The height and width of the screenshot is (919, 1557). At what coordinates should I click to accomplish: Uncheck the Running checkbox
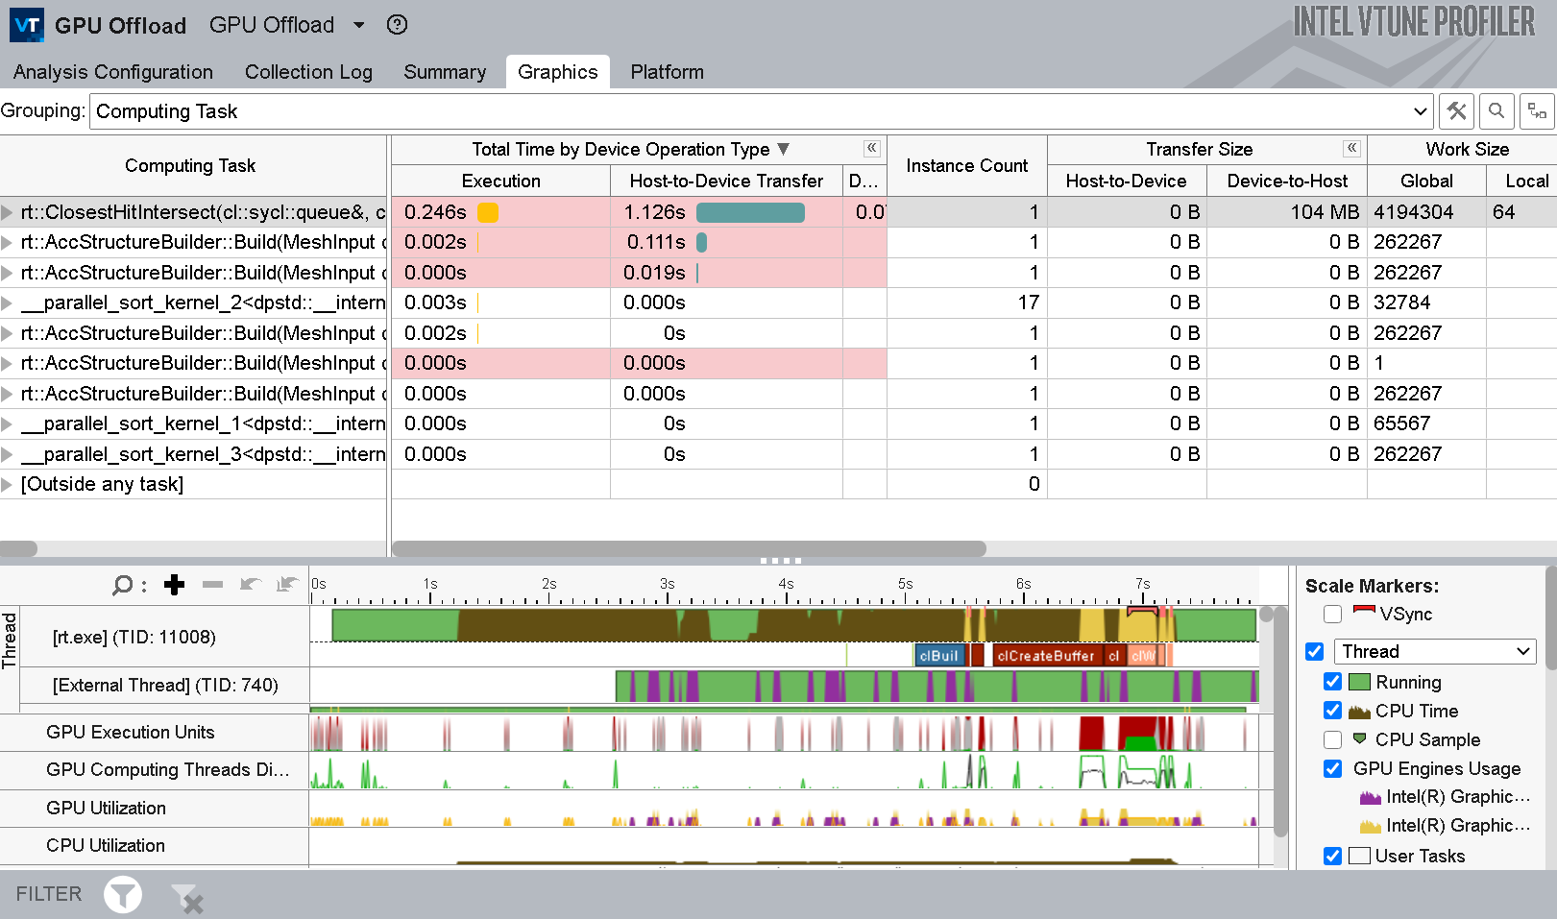[x=1332, y=682]
